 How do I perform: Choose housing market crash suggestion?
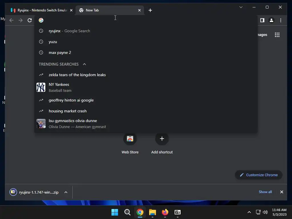146,111
